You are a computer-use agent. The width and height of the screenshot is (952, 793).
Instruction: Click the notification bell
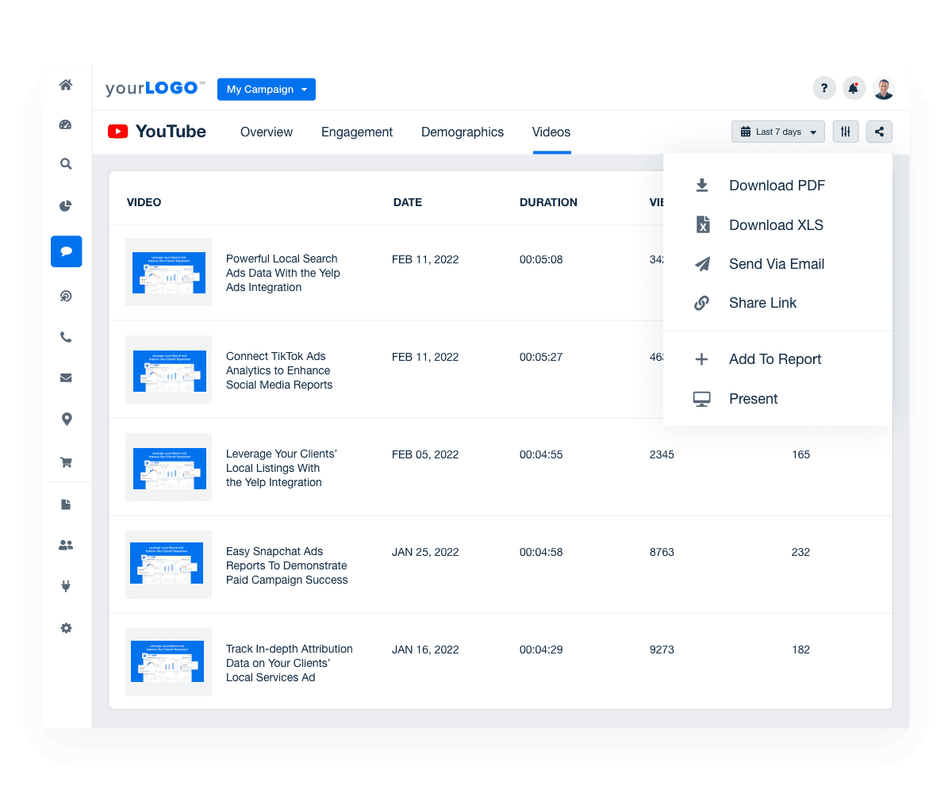(854, 88)
